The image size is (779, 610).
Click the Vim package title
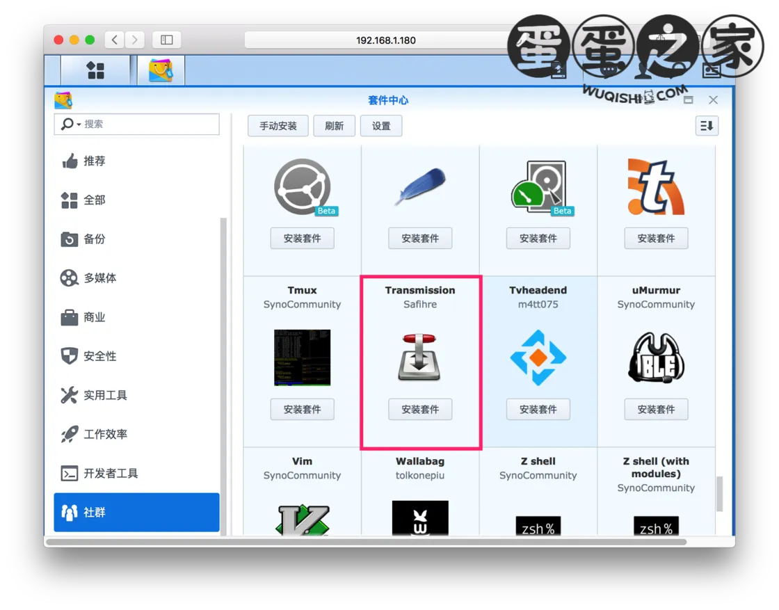pos(302,461)
